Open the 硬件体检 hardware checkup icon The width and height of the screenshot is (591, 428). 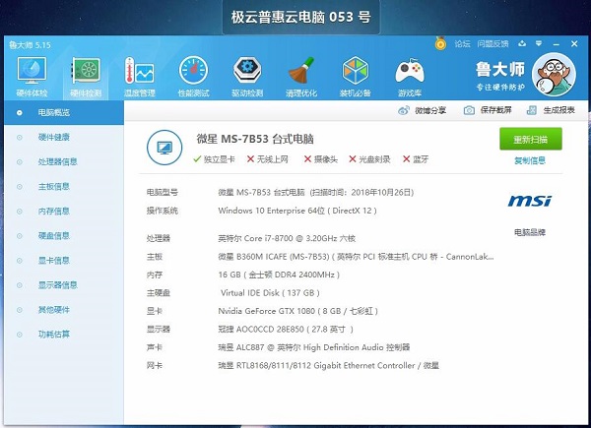[x=33, y=74]
